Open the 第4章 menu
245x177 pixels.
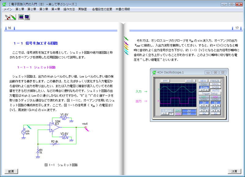pos(56,9)
